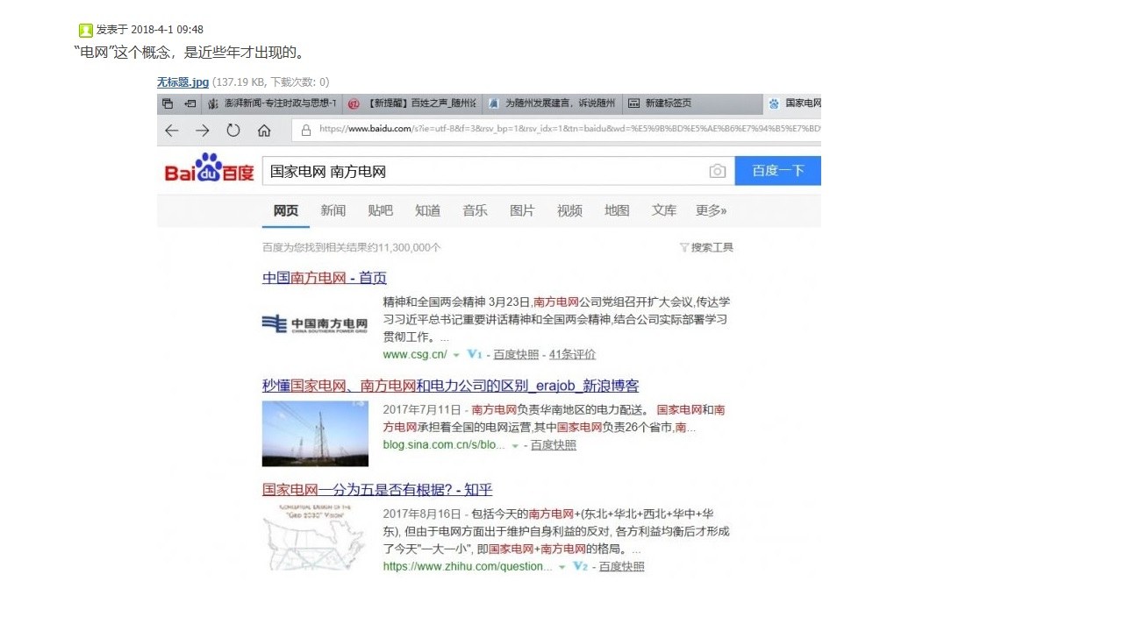The image size is (1123, 631).
Task: Click the browser home icon
Action: pyautogui.click(x=264, y=130)
